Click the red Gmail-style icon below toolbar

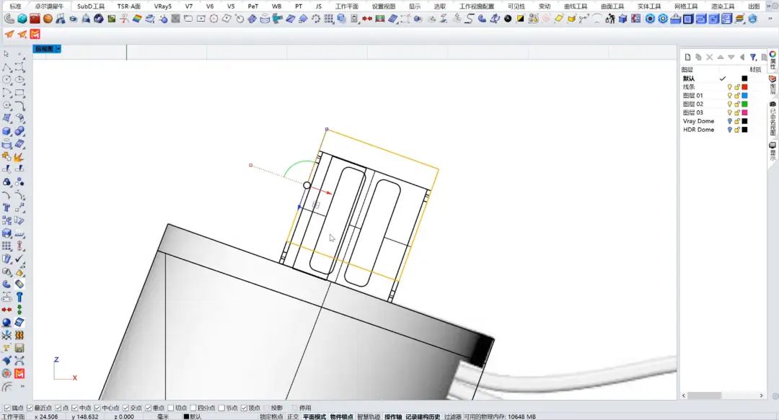[35, 34]
